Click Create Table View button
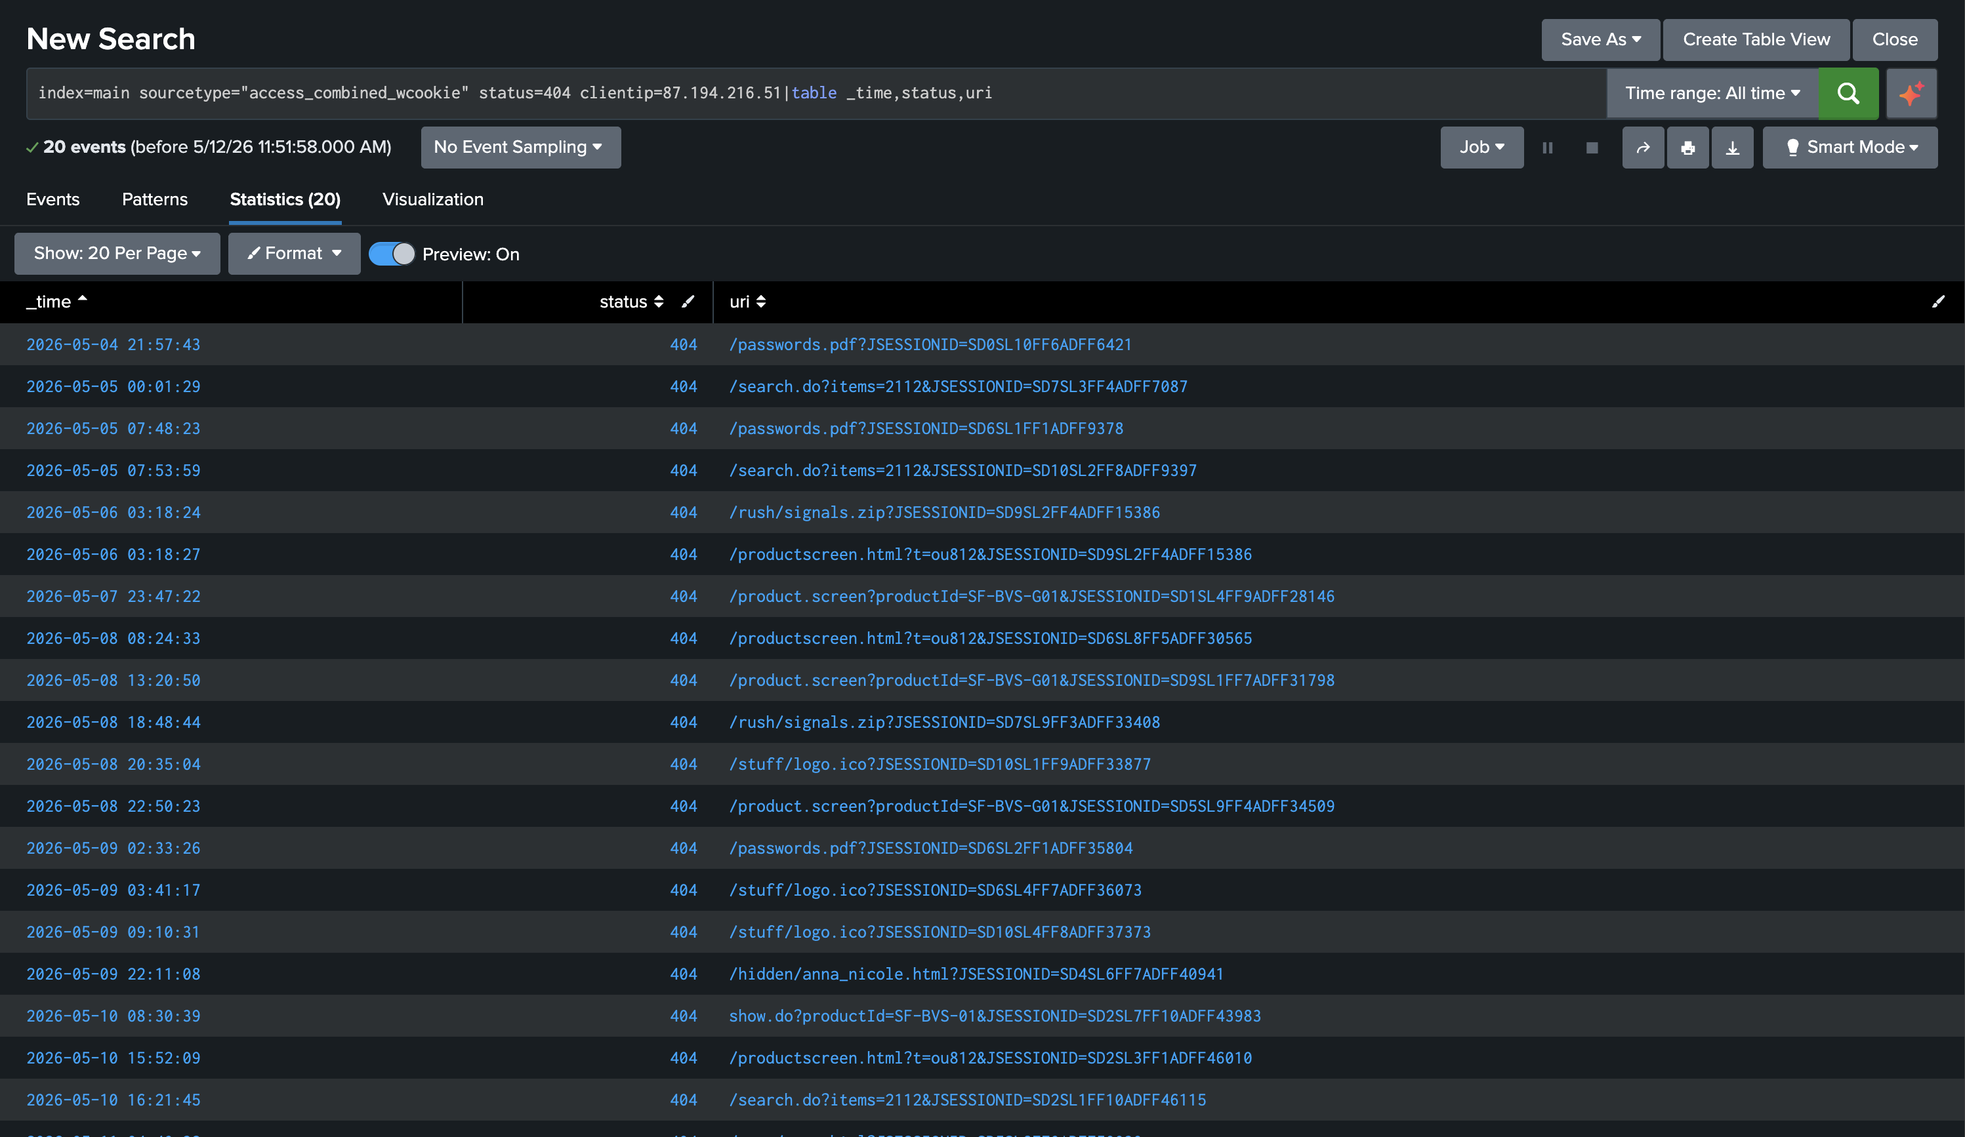 point(1756,40)
